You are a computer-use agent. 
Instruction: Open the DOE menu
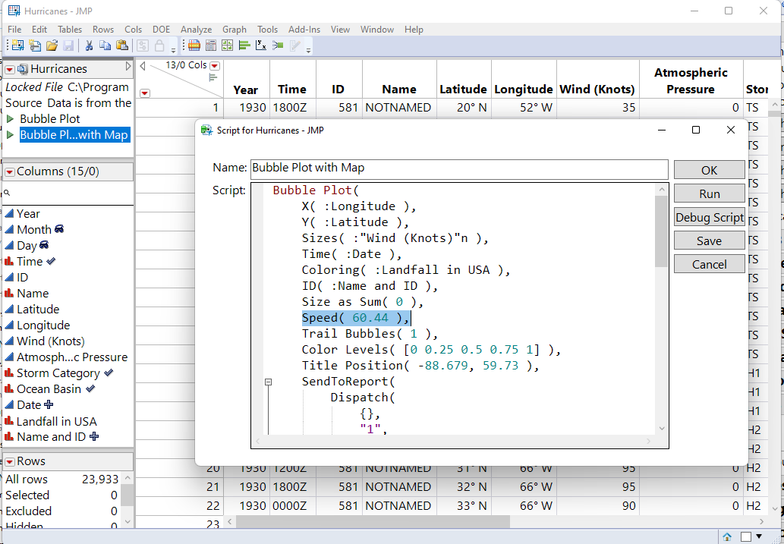(x=161, y=30)
